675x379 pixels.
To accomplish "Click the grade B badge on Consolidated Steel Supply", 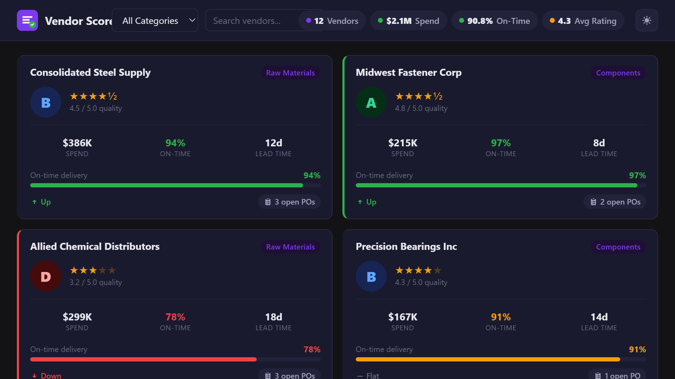I will pyautogui.click(x=45, y=102).
